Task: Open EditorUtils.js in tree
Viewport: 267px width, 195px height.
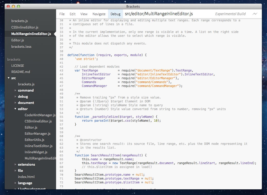Action: [34, 140]
